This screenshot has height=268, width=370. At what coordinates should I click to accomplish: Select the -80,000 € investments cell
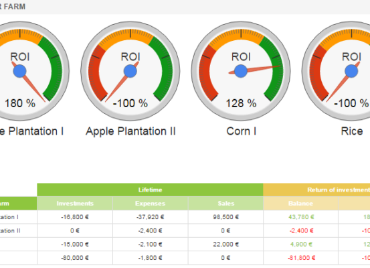(75, 258)
